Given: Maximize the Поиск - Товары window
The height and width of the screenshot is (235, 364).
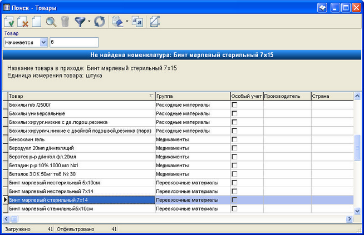Looking at the screenshot, I should [x=346, y=8].
